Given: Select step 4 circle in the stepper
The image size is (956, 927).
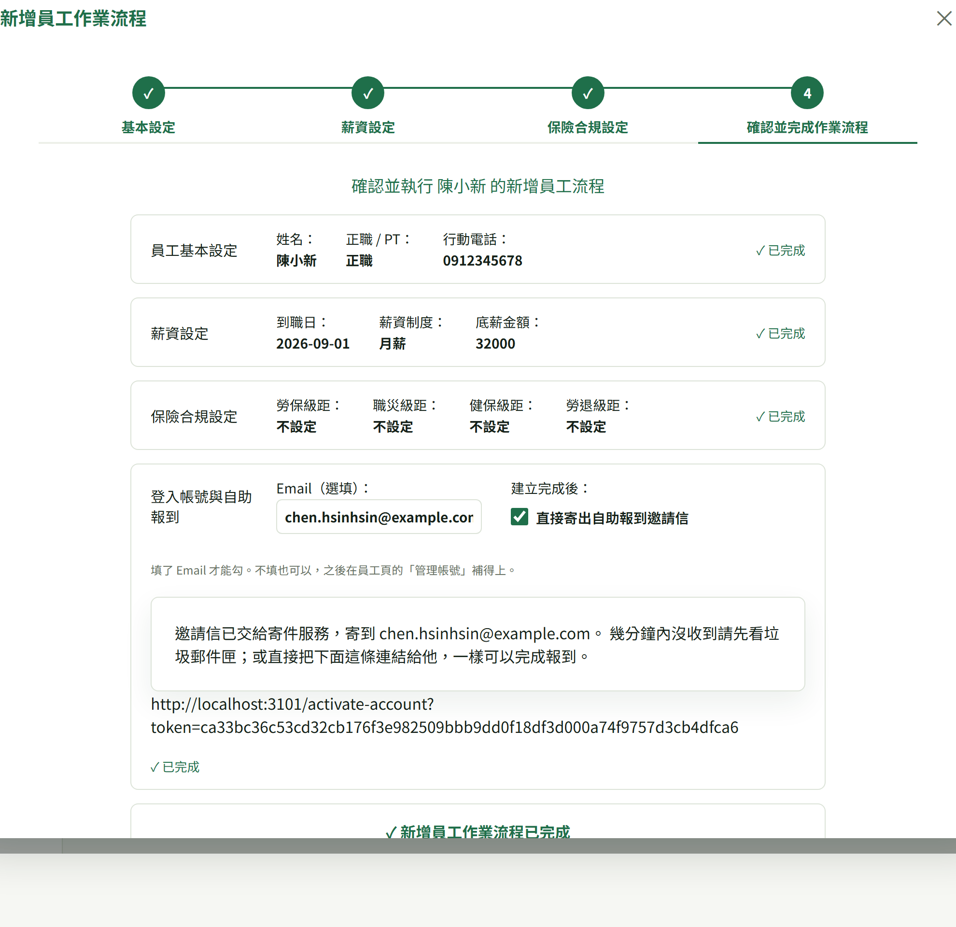Looking at the screenshot, I should coord(807,93).
